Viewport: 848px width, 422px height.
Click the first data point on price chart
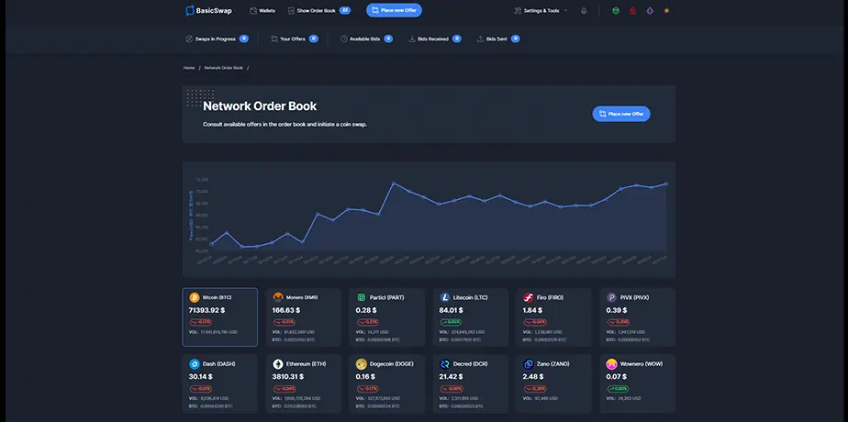(211, 244)
